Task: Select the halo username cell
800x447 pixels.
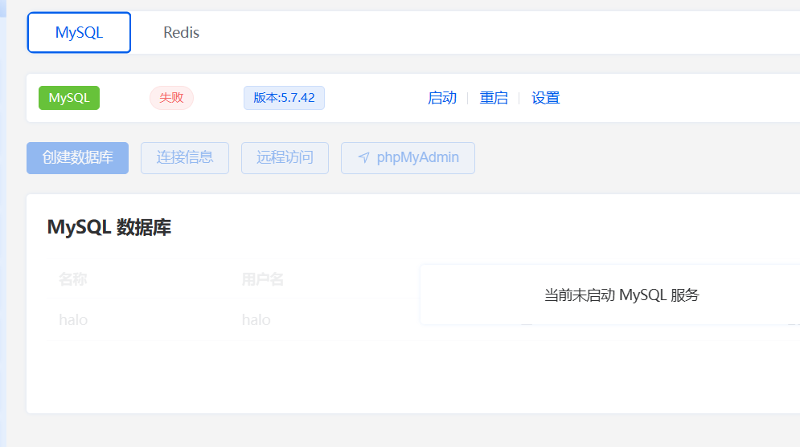Action: point(256,319)
